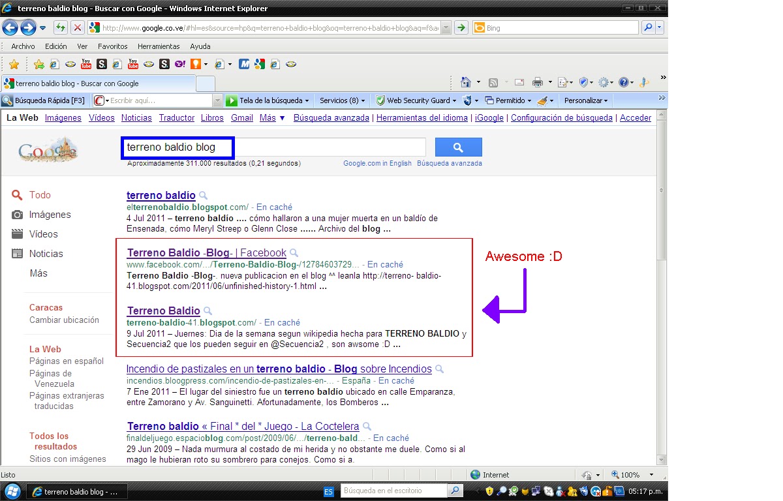The width and height of the screenshot is (783, 501).
Task: Open the Favoritos menu
Action: (113, 46)
